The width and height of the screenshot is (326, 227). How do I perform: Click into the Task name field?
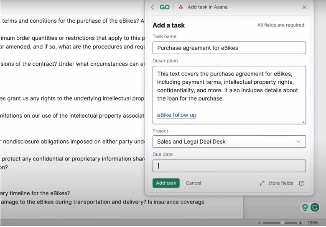click(229, 48)
